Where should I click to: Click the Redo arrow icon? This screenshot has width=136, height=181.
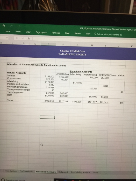tap(11, 26)
